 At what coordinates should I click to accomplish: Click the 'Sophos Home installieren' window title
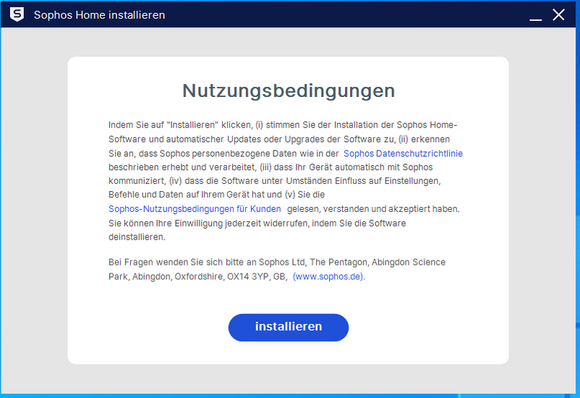pos(99,14)
